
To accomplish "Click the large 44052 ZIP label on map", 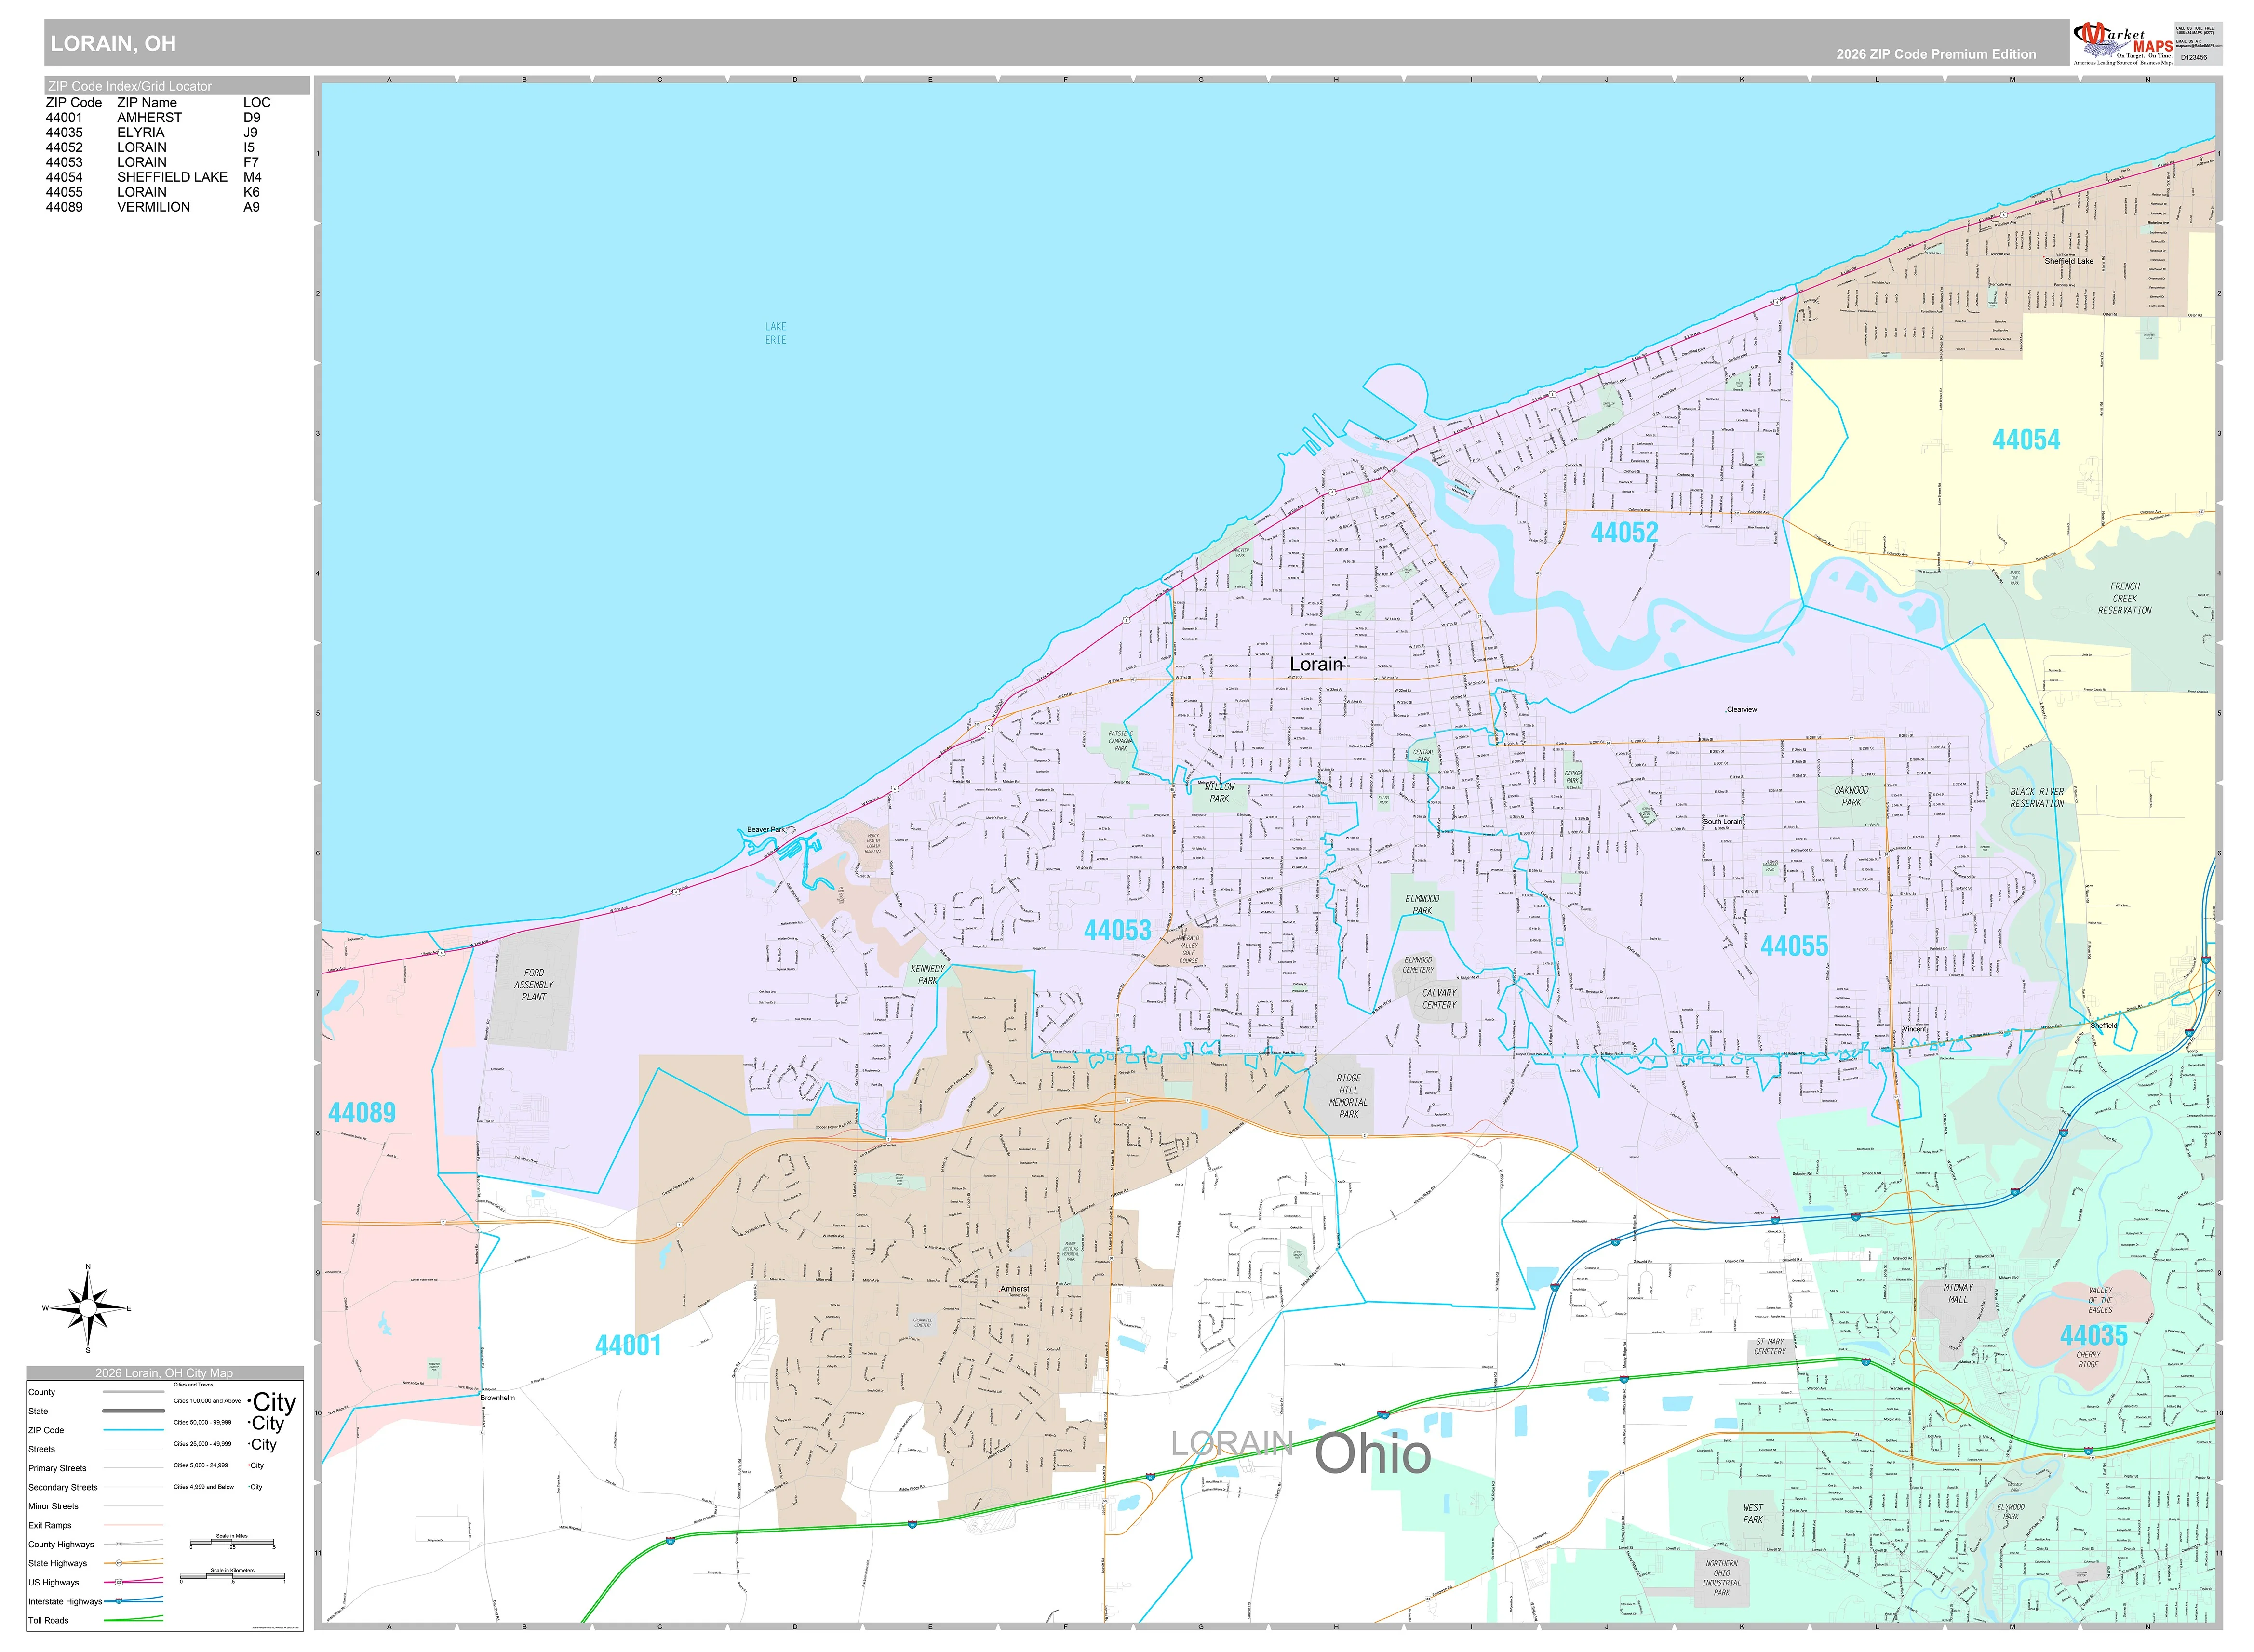I will pos(1624,532).
